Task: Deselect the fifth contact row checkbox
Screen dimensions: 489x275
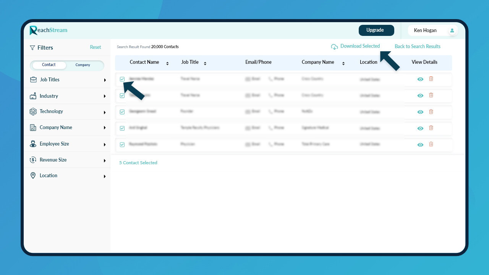Action: (x=122, y=145)
